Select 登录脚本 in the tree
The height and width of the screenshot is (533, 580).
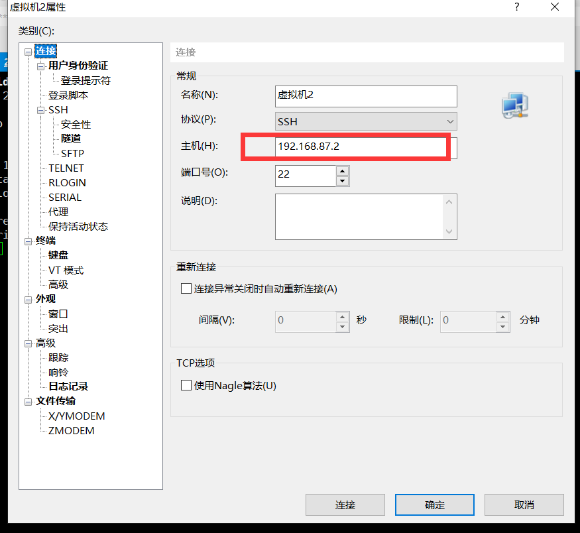[x=68, y=95]
